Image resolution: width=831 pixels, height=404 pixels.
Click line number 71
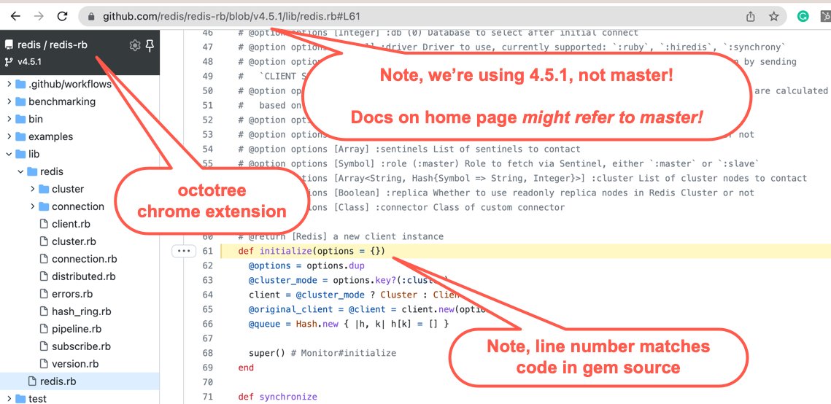pyautogui.click(x=207, y=397)
